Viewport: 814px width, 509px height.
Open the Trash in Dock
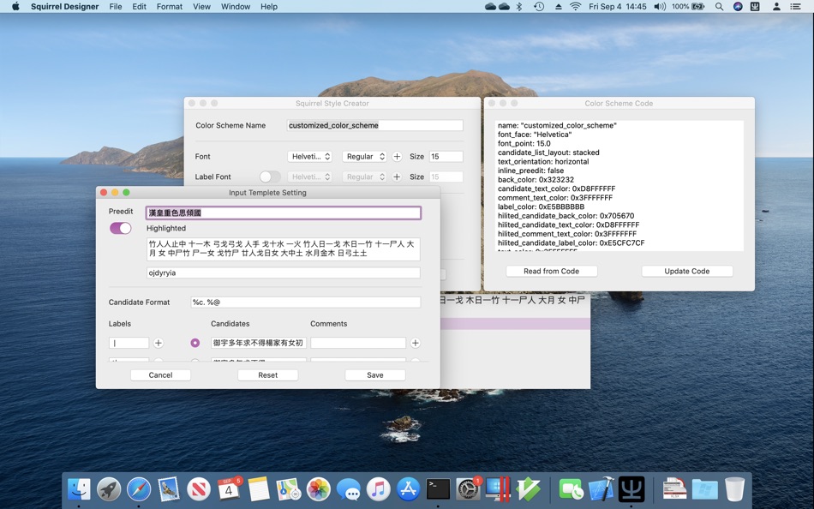coord(734,488)
